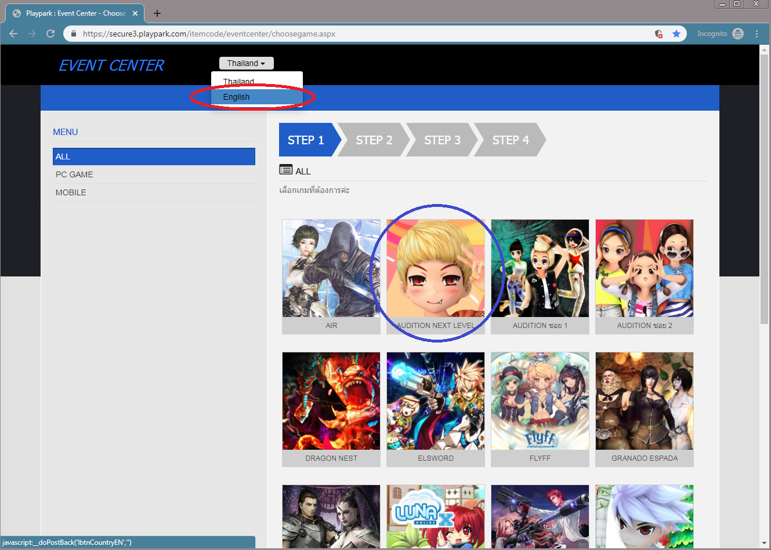Click the address bar URL field
Screen dimensions: 771x550
pos(348,34)
